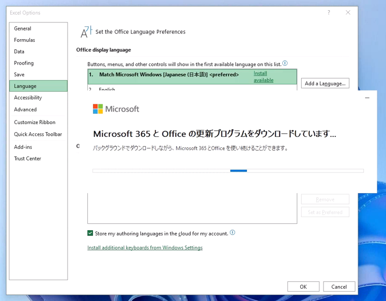This screenshot has height=301, width=386.
Task: Open the Formulas options category
Action: point(39,40)
